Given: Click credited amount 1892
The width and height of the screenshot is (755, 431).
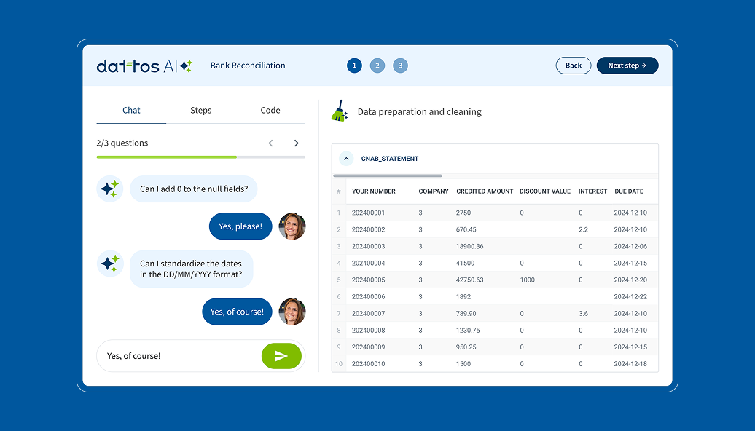Looking at the screenshot, I should [x=463, y=297].
